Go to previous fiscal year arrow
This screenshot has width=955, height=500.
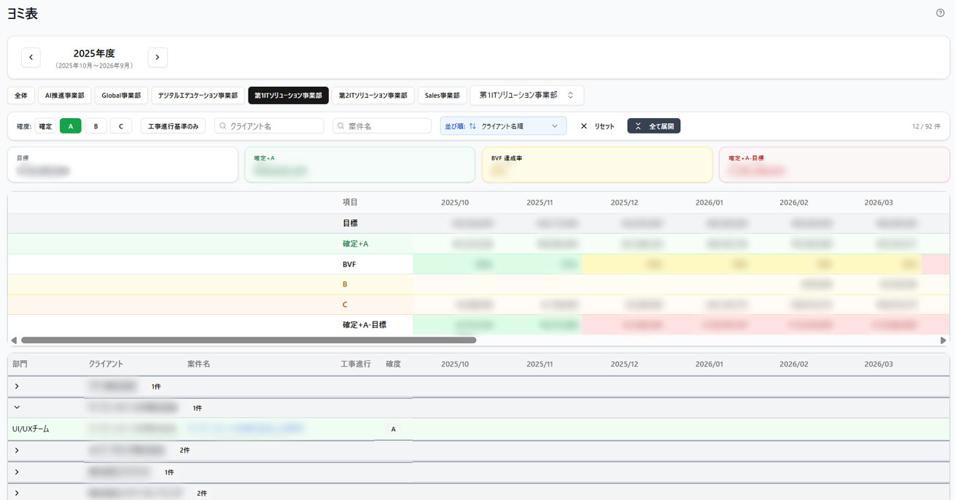point(31,58)
